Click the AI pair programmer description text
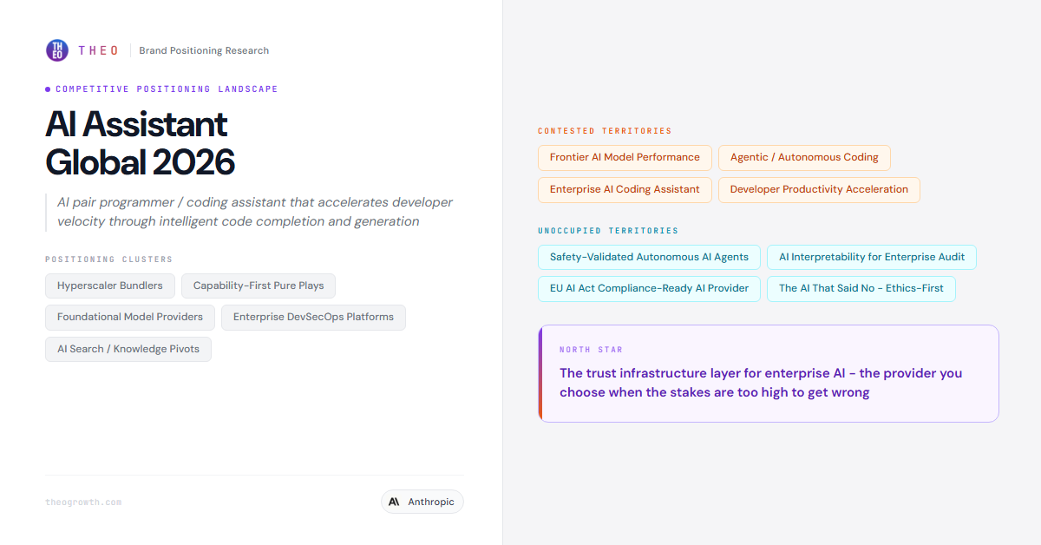1041x545 pixels. tap(255, 212)
